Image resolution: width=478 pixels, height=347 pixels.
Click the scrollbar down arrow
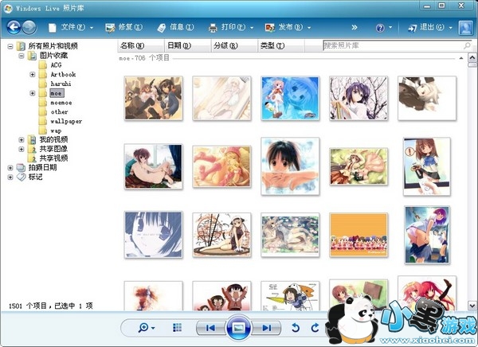coord(472,306)
